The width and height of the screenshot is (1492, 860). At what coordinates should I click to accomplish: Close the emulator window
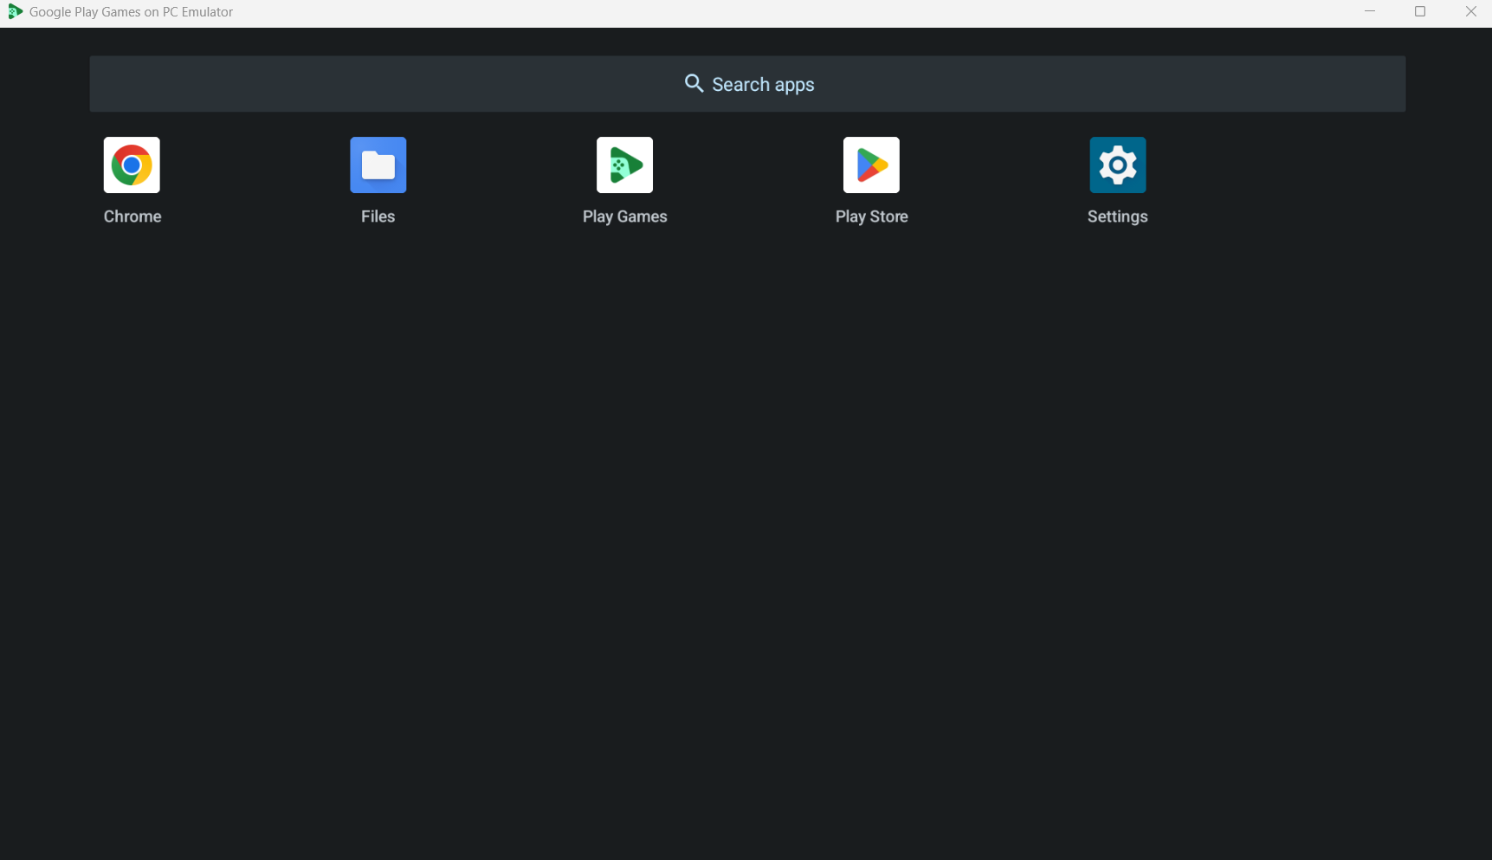tap(1470, 11)
